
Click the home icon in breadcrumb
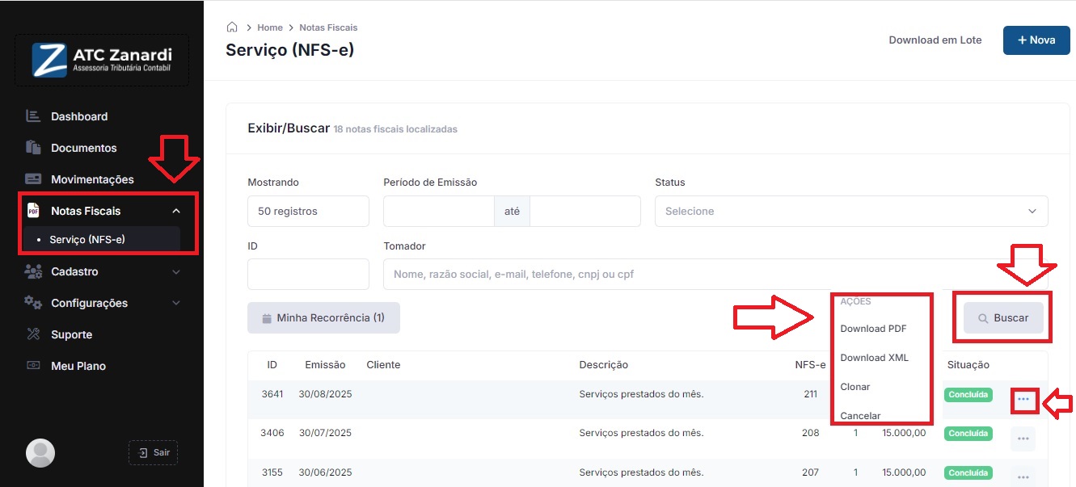coord(232,27)
